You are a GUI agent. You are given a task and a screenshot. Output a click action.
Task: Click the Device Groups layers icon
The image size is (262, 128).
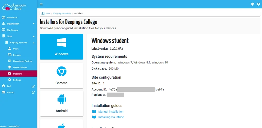click(x=9, y=67)
